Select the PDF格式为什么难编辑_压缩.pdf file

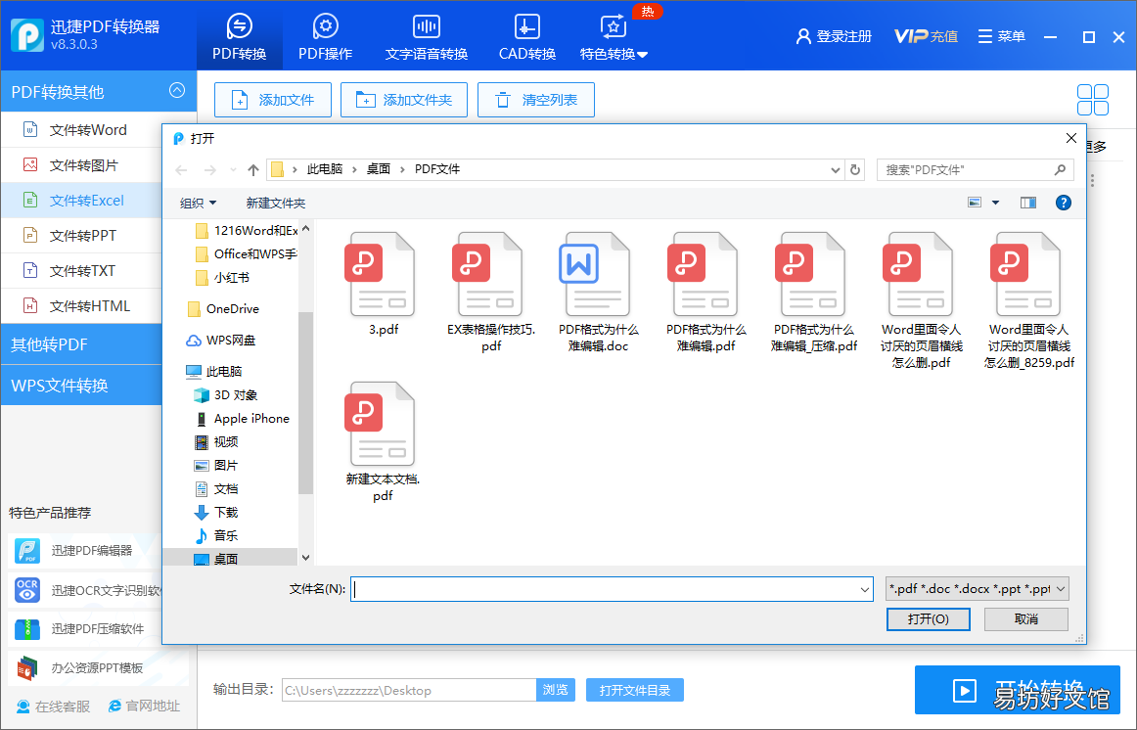click(x=813, y=293)
